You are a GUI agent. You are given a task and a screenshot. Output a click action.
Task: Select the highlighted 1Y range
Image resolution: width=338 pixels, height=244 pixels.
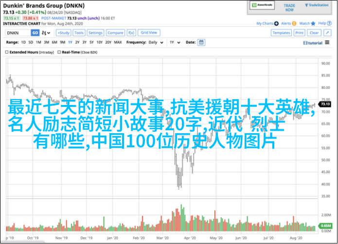(70, 42)
